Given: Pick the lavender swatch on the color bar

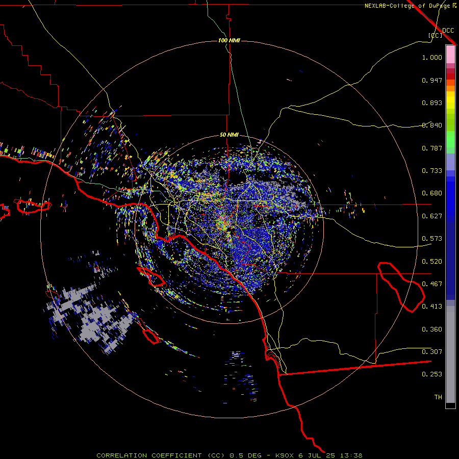Looking at the screenshot, I should pos(450,162).
